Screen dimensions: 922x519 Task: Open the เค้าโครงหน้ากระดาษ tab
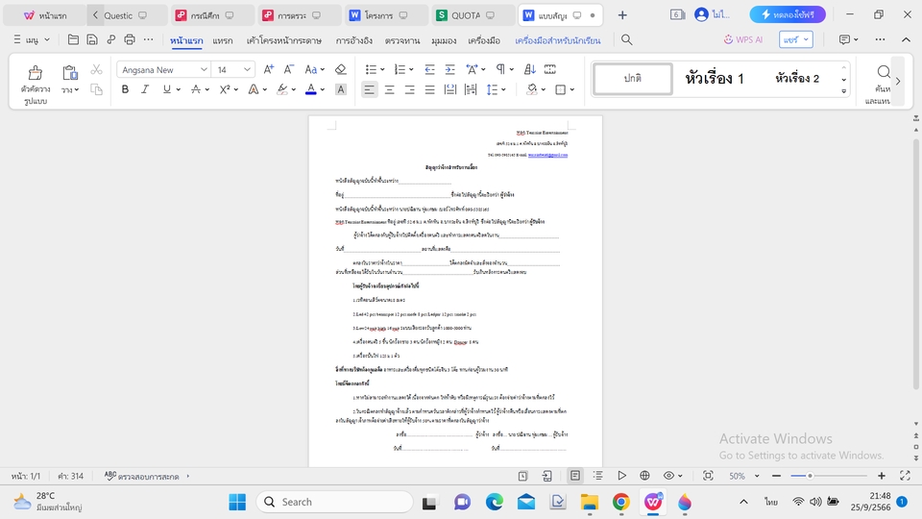point(284,40)
